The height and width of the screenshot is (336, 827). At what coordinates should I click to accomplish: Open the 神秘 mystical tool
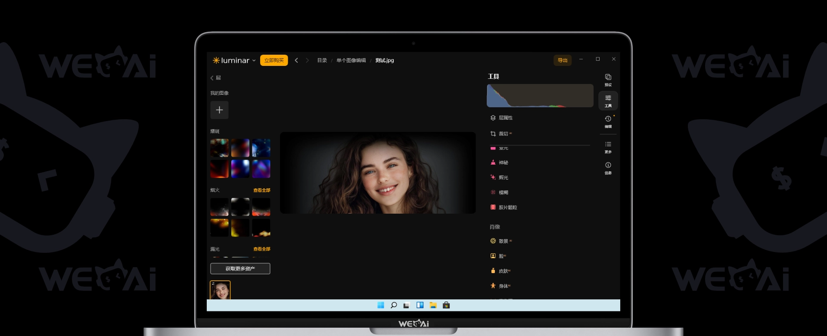499,162
